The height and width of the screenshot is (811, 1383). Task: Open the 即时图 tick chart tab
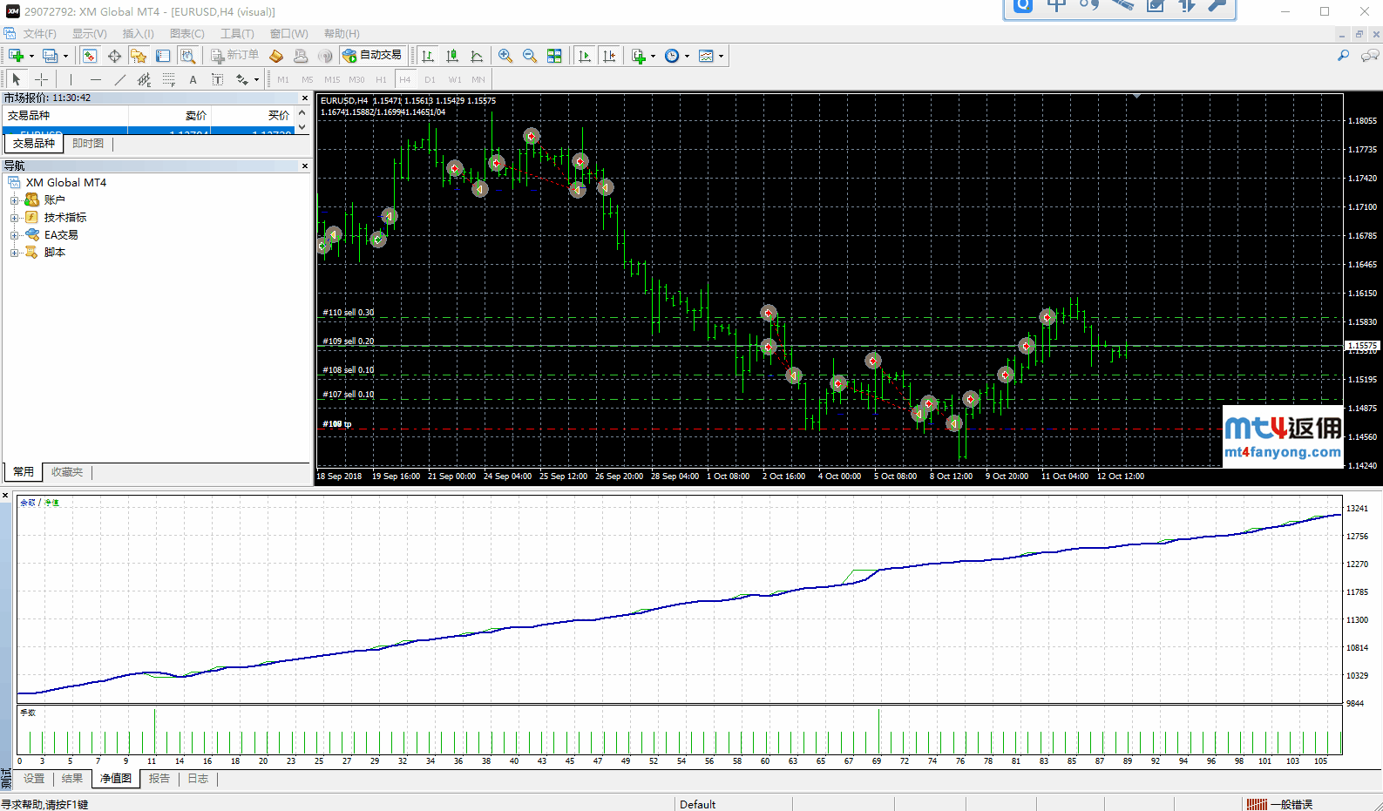point(88,144)
